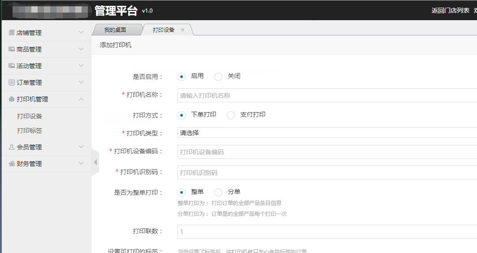Click the 财务管理 finance icon
Screen dimensions: 477x253
(12, 163)
